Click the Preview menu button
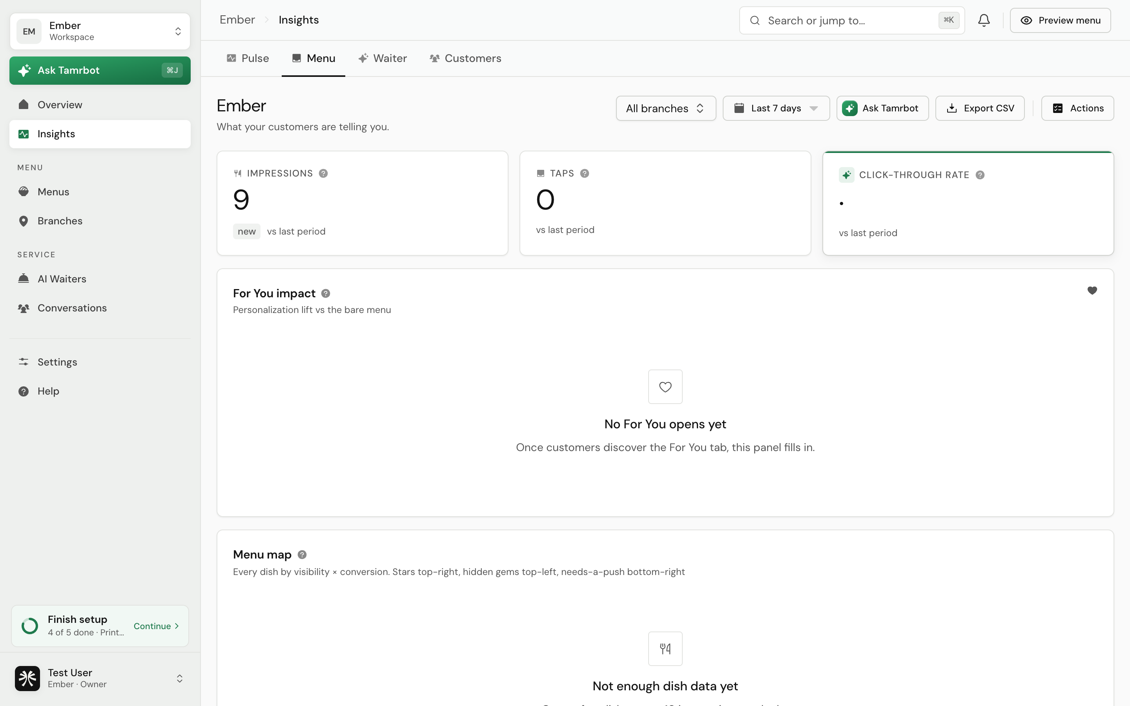 click(x=1060, y=20)
